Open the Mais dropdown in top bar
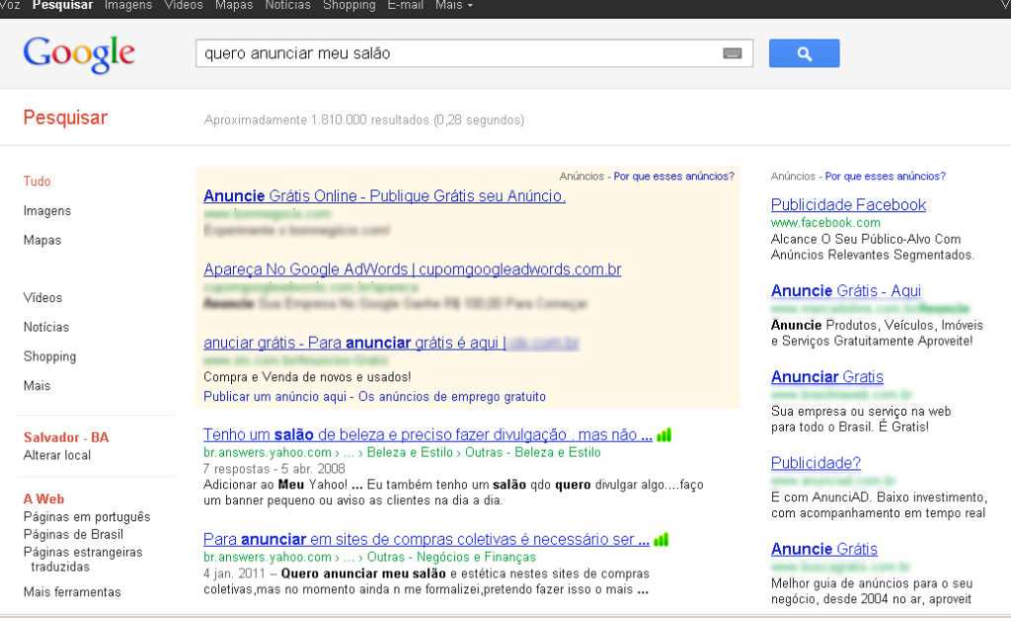The image size is (1011, 618). pos(454,5)
